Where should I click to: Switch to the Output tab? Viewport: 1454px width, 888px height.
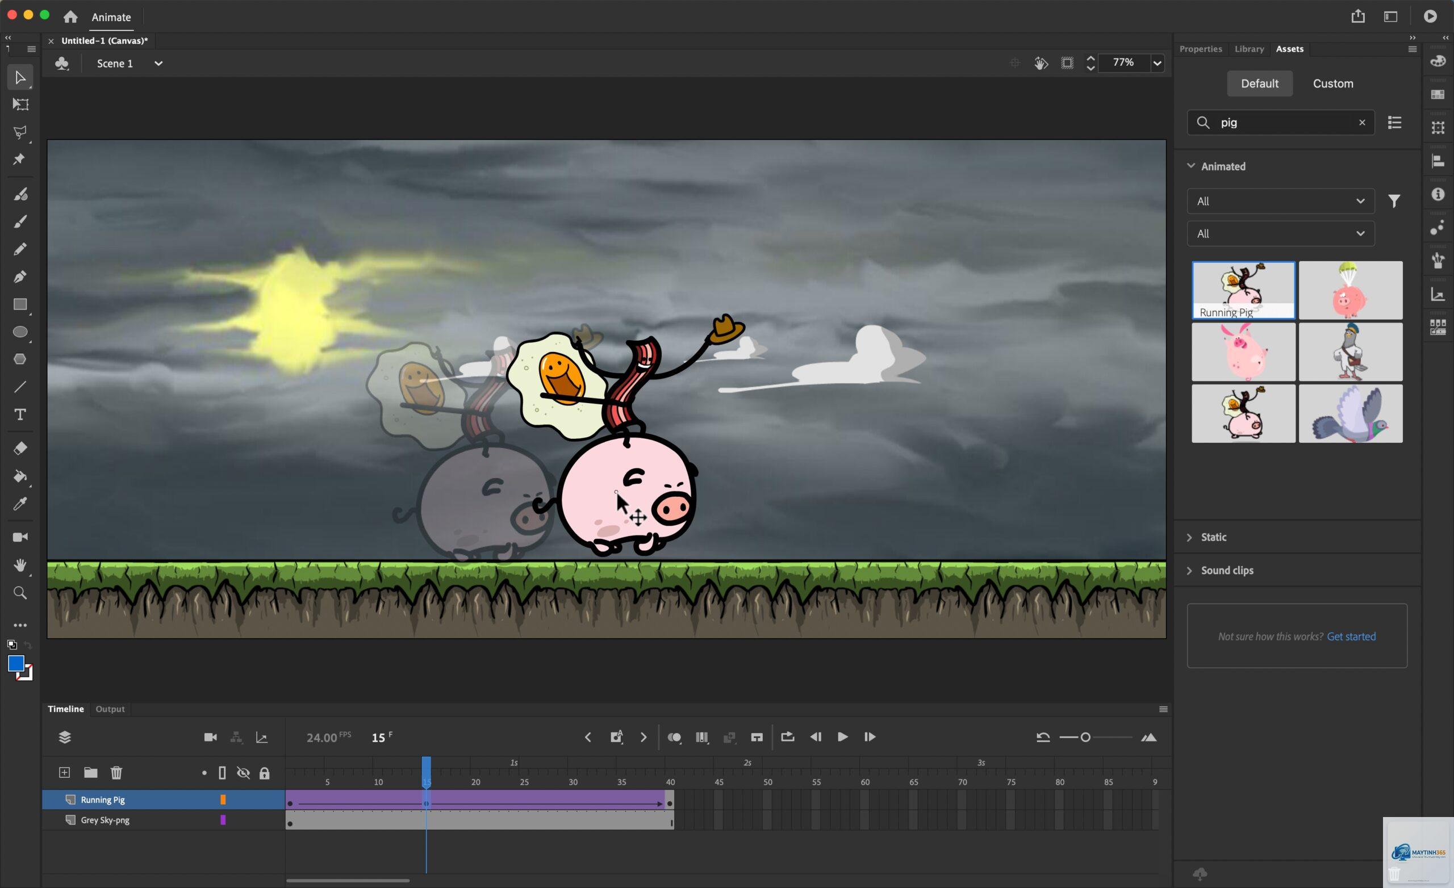point(110,709)
